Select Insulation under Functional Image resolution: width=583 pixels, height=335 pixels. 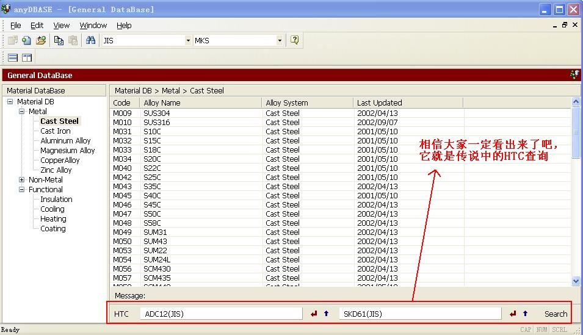point(56,200)
